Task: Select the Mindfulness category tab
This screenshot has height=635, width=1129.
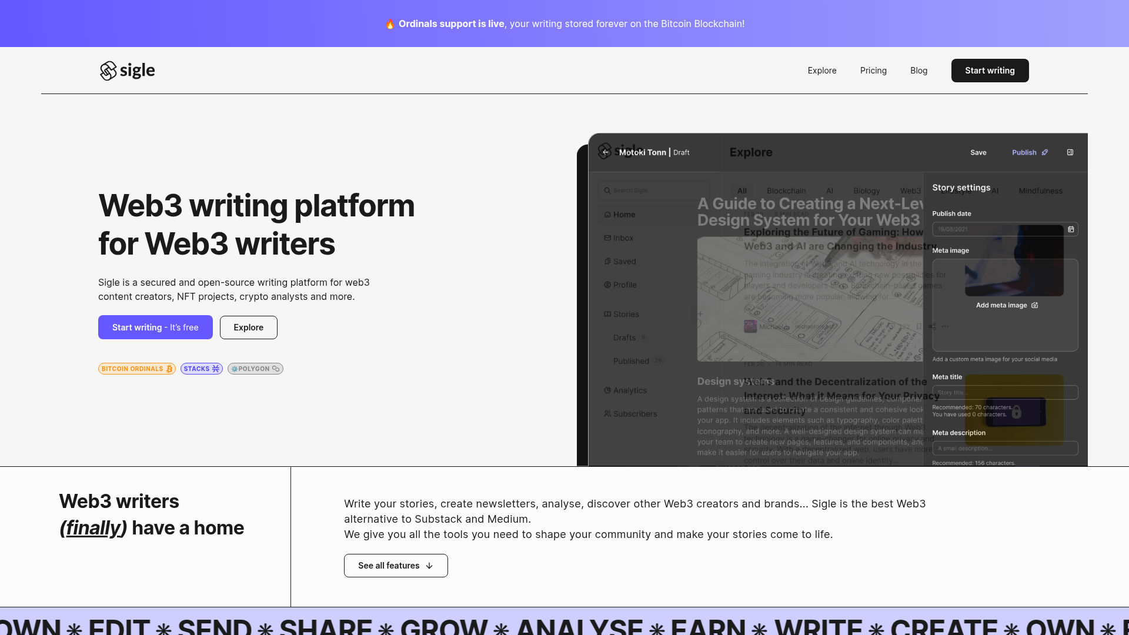Action: point(1041,190)
